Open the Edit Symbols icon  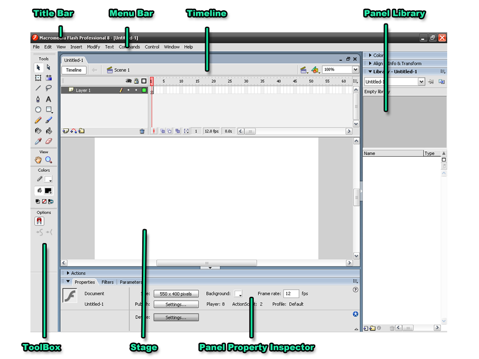click(315, 70)
